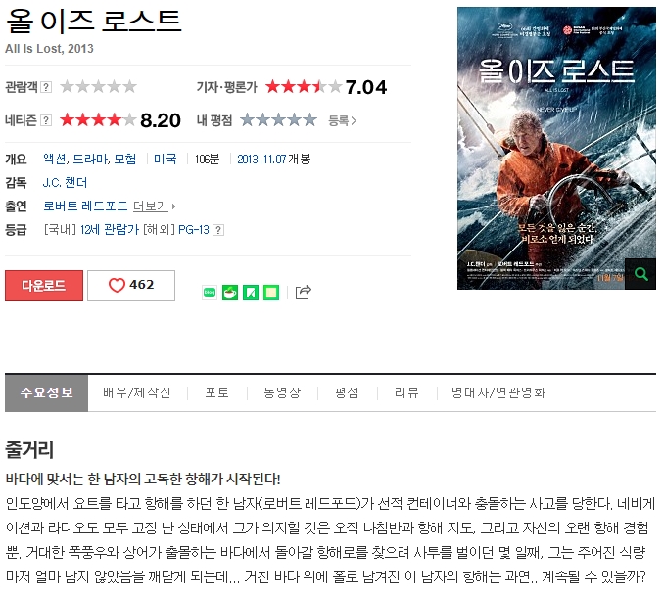Switch to the 배우/제작진 tab
This screenshot has width=664, height=594.
pos(137,392)
